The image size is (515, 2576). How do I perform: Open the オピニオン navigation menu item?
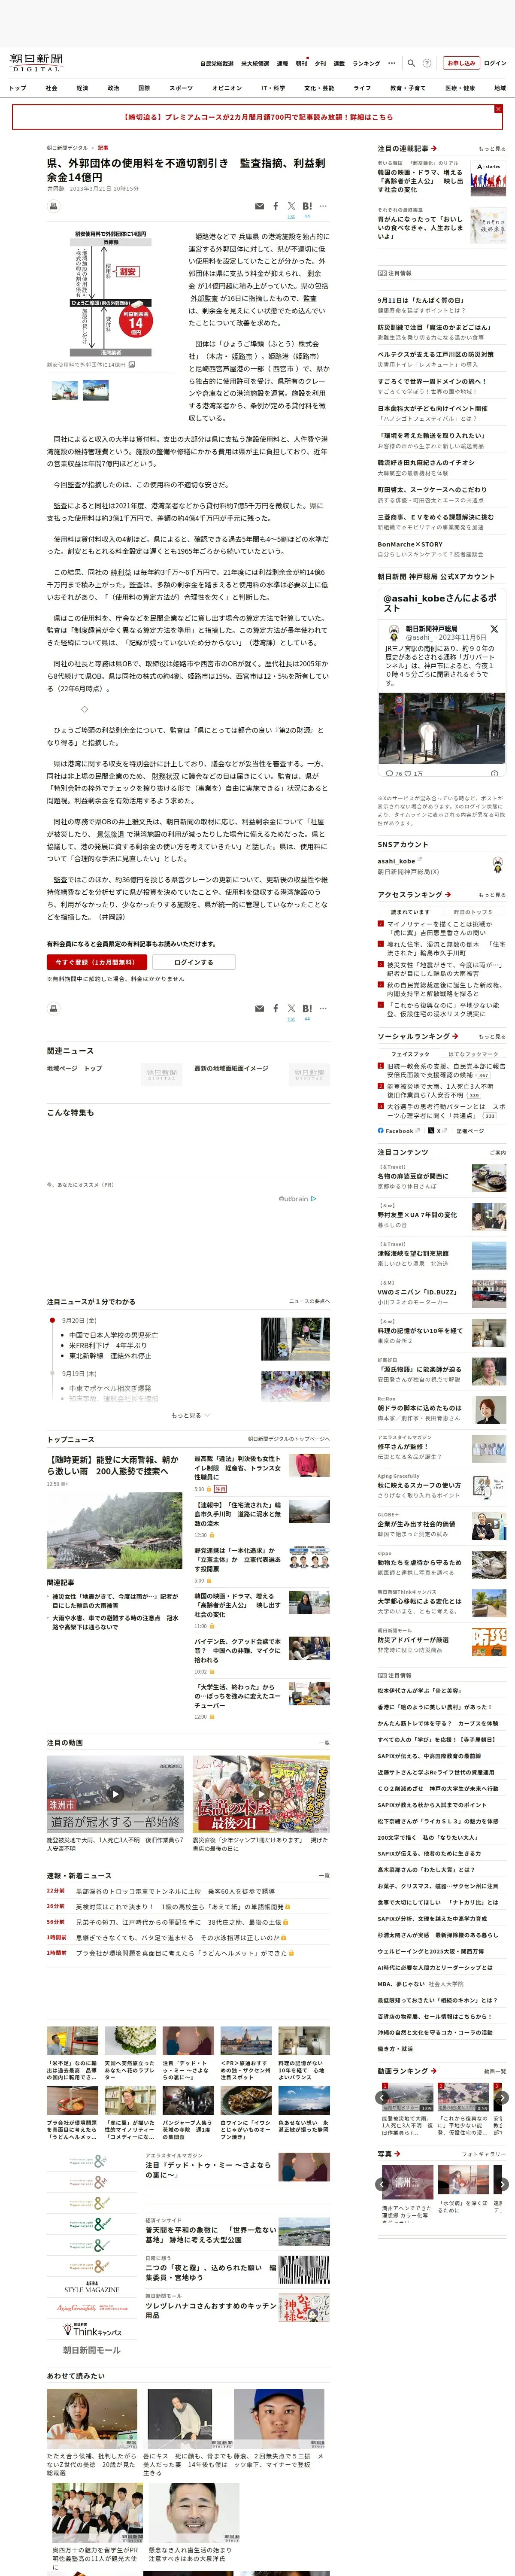point(227,88)
